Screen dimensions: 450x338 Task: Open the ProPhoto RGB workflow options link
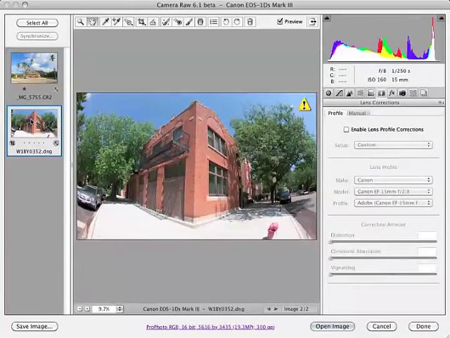(210, 327)
